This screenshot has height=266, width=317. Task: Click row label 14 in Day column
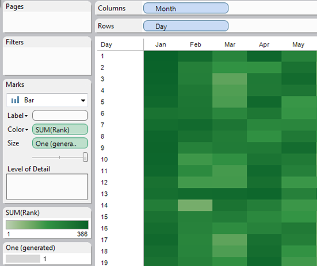(104, 206)
